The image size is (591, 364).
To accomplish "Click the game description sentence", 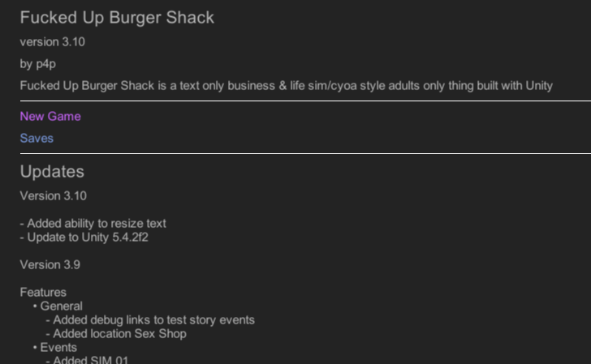I will [x=287, y=86].
